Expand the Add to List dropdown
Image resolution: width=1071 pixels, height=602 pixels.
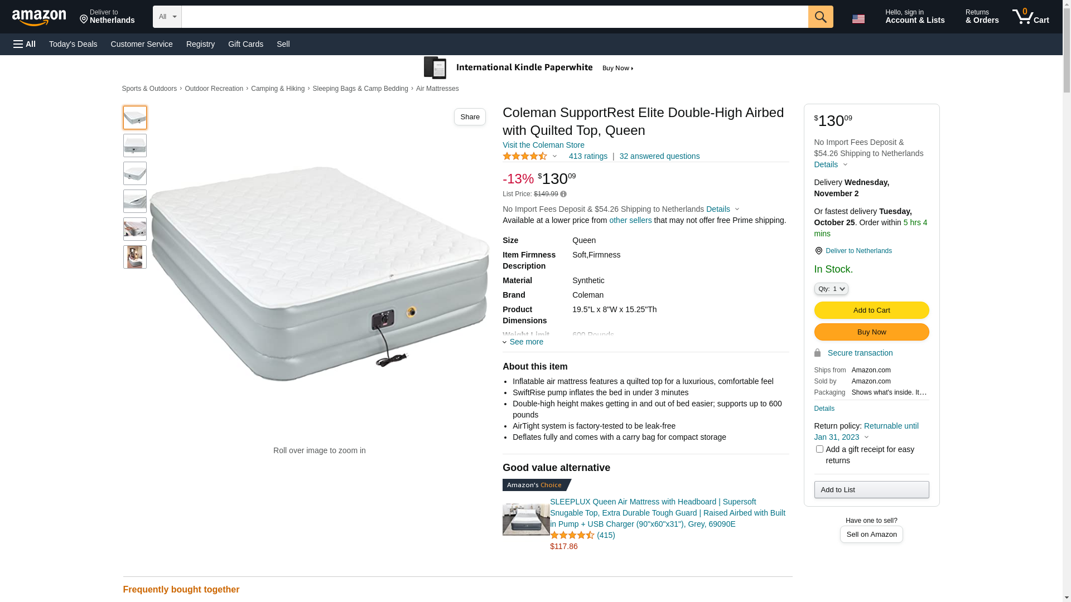coord(871,489)
